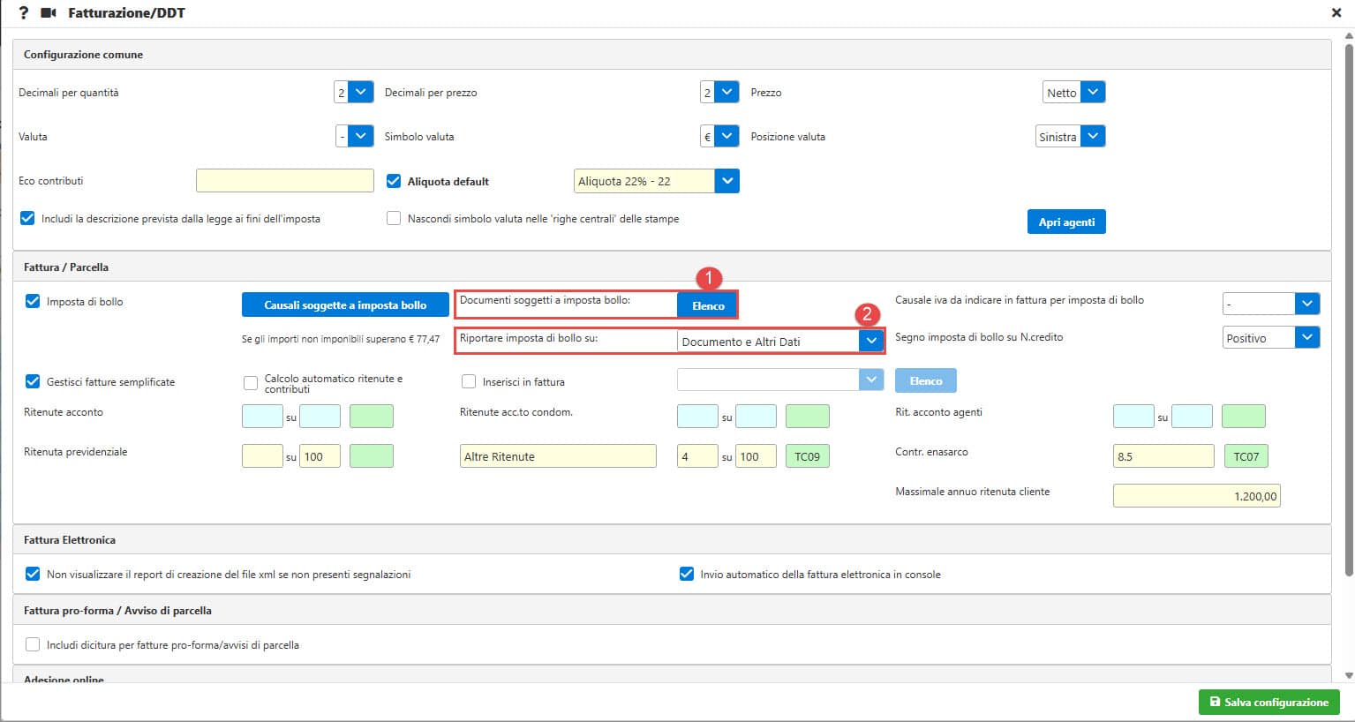
Task: Click the red numbered marker 2
Action: click(867, 314)
